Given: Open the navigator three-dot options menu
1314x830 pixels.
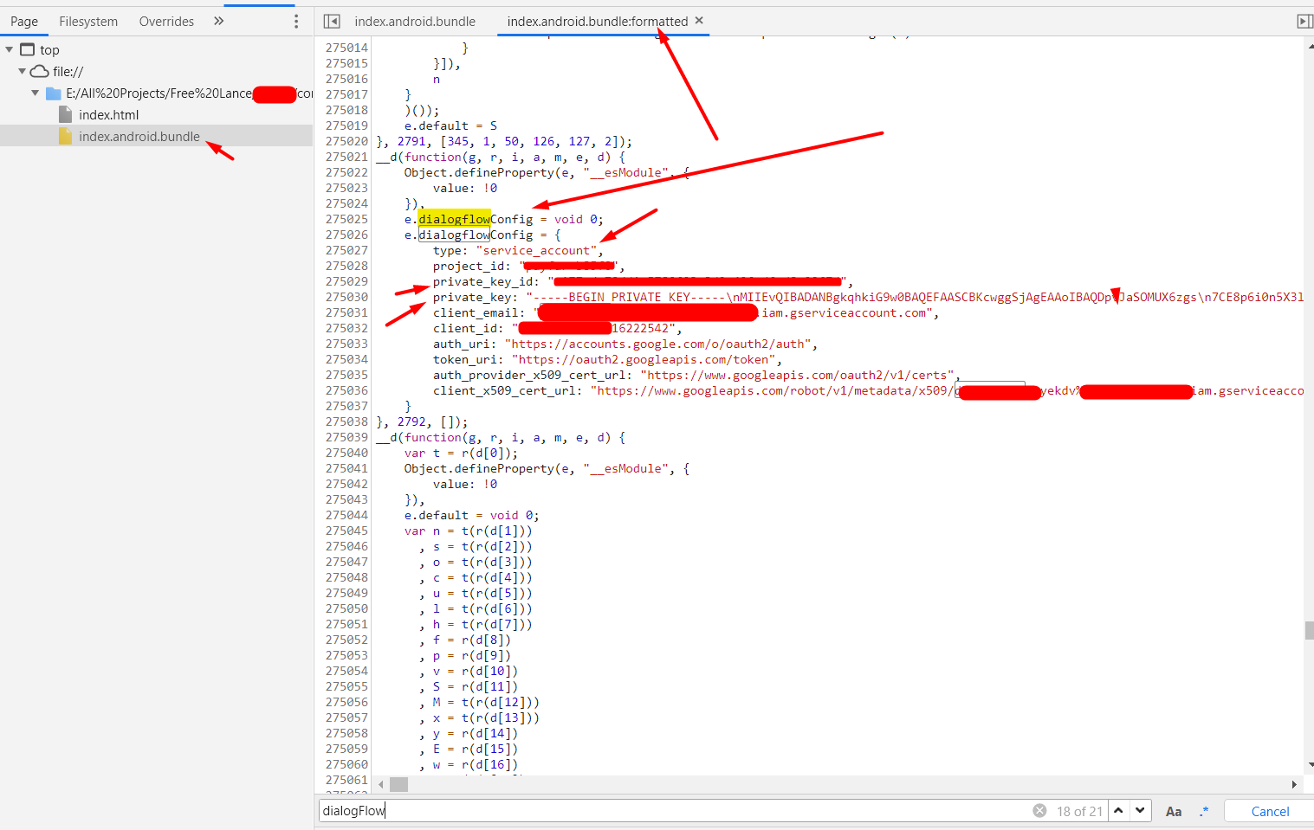Looking at the screenshot, I should tap(296, 21).
